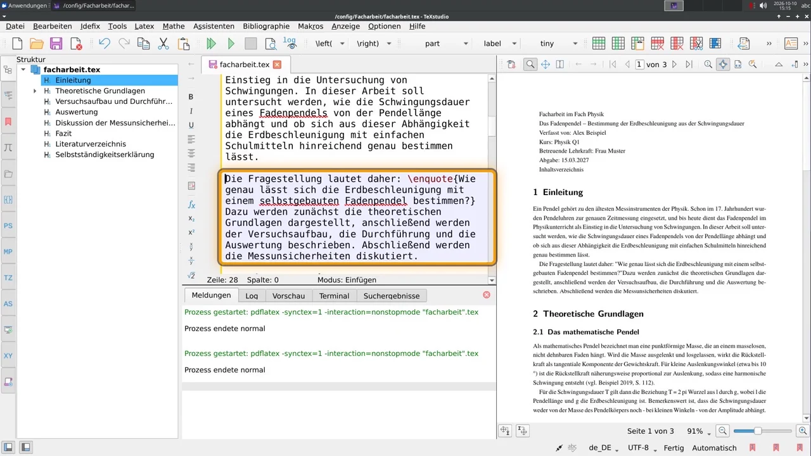This screenshot has height=456, width=811.
Task: Select Fazit in the structure tree
Action: [x=63, y=134]
